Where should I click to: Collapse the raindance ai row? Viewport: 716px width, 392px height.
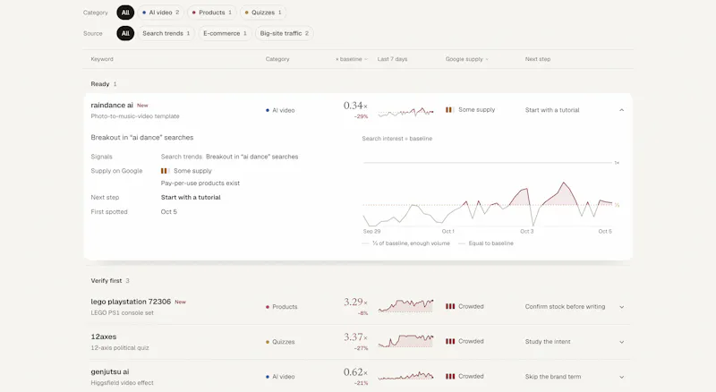point(621,110)
